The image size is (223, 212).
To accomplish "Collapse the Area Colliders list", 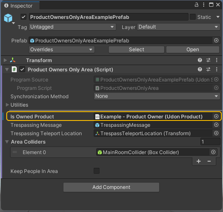I will [x=7, y=142].
